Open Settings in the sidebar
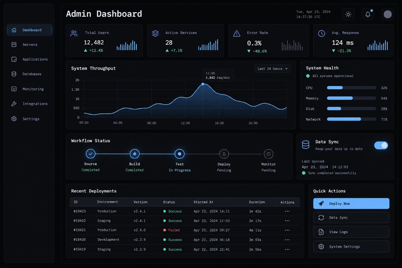This screenshot has height=268, width=402. pos(29,119)
